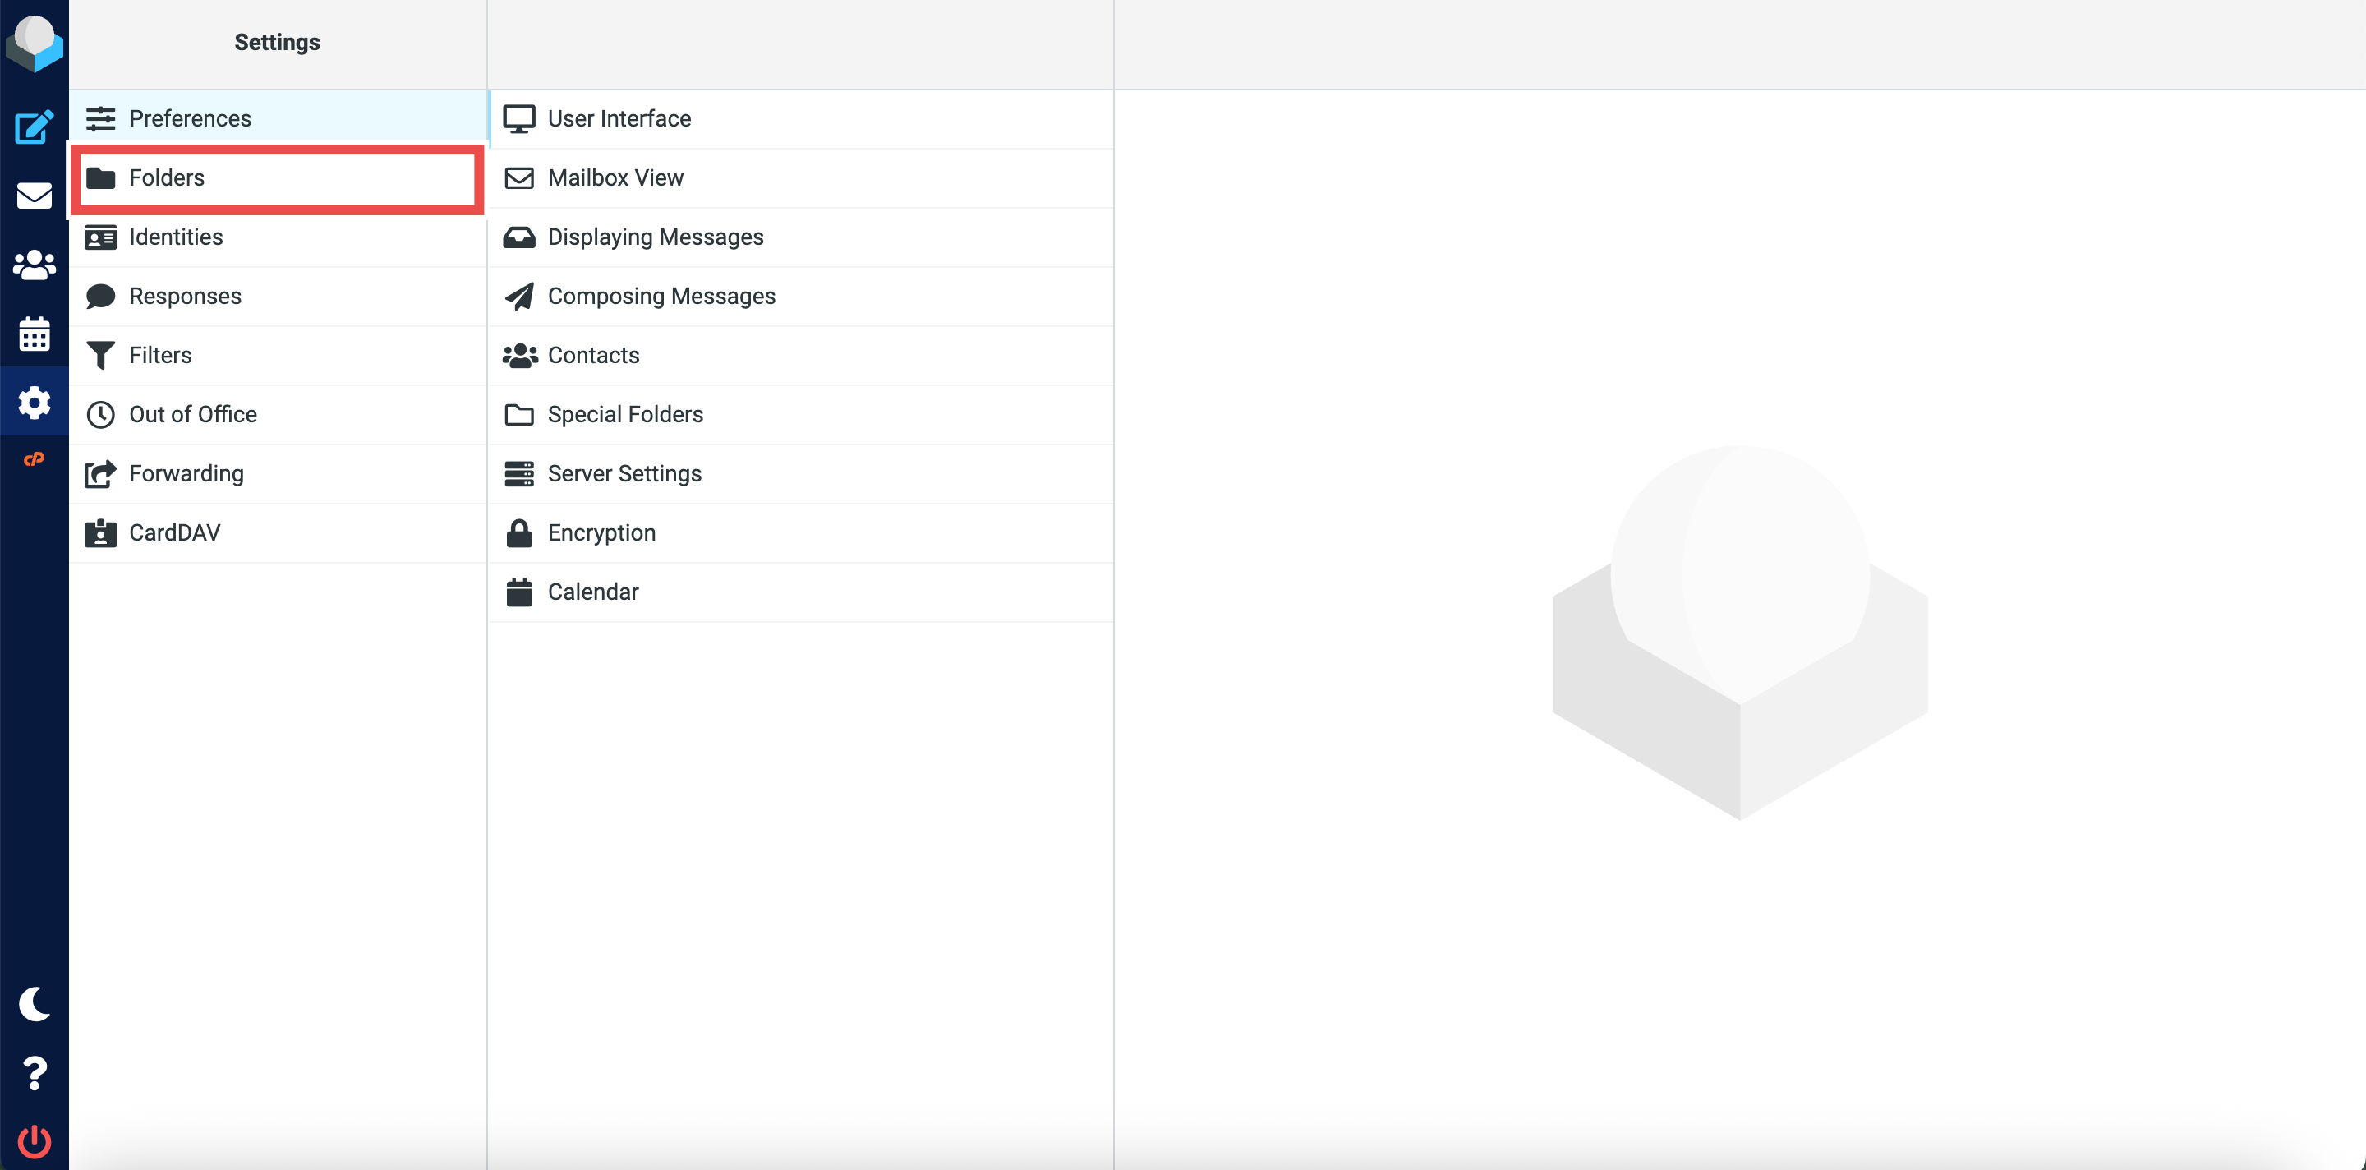The image size is (2366, 1170).
Task: Toggle dark mode with the moon icon
Action: click(x=34, y=1004)
